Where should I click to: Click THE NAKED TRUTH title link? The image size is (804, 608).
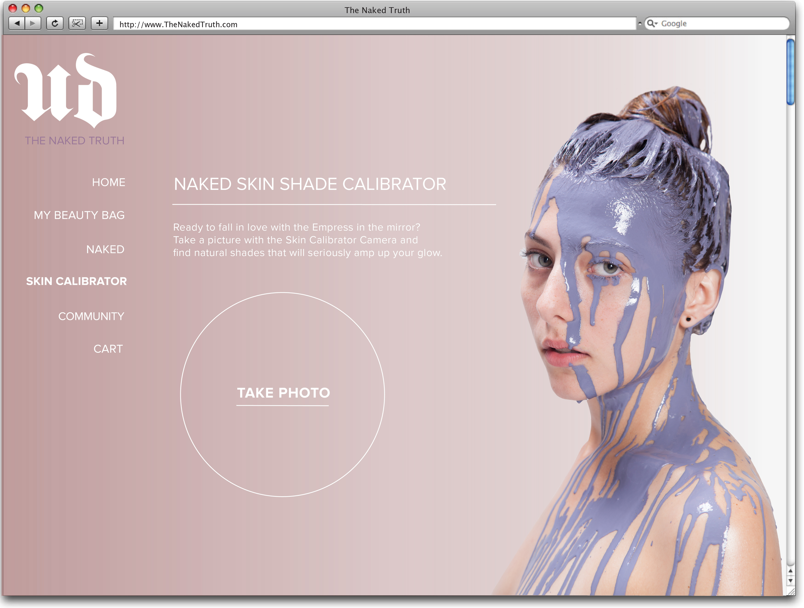[x=75, y=141]
